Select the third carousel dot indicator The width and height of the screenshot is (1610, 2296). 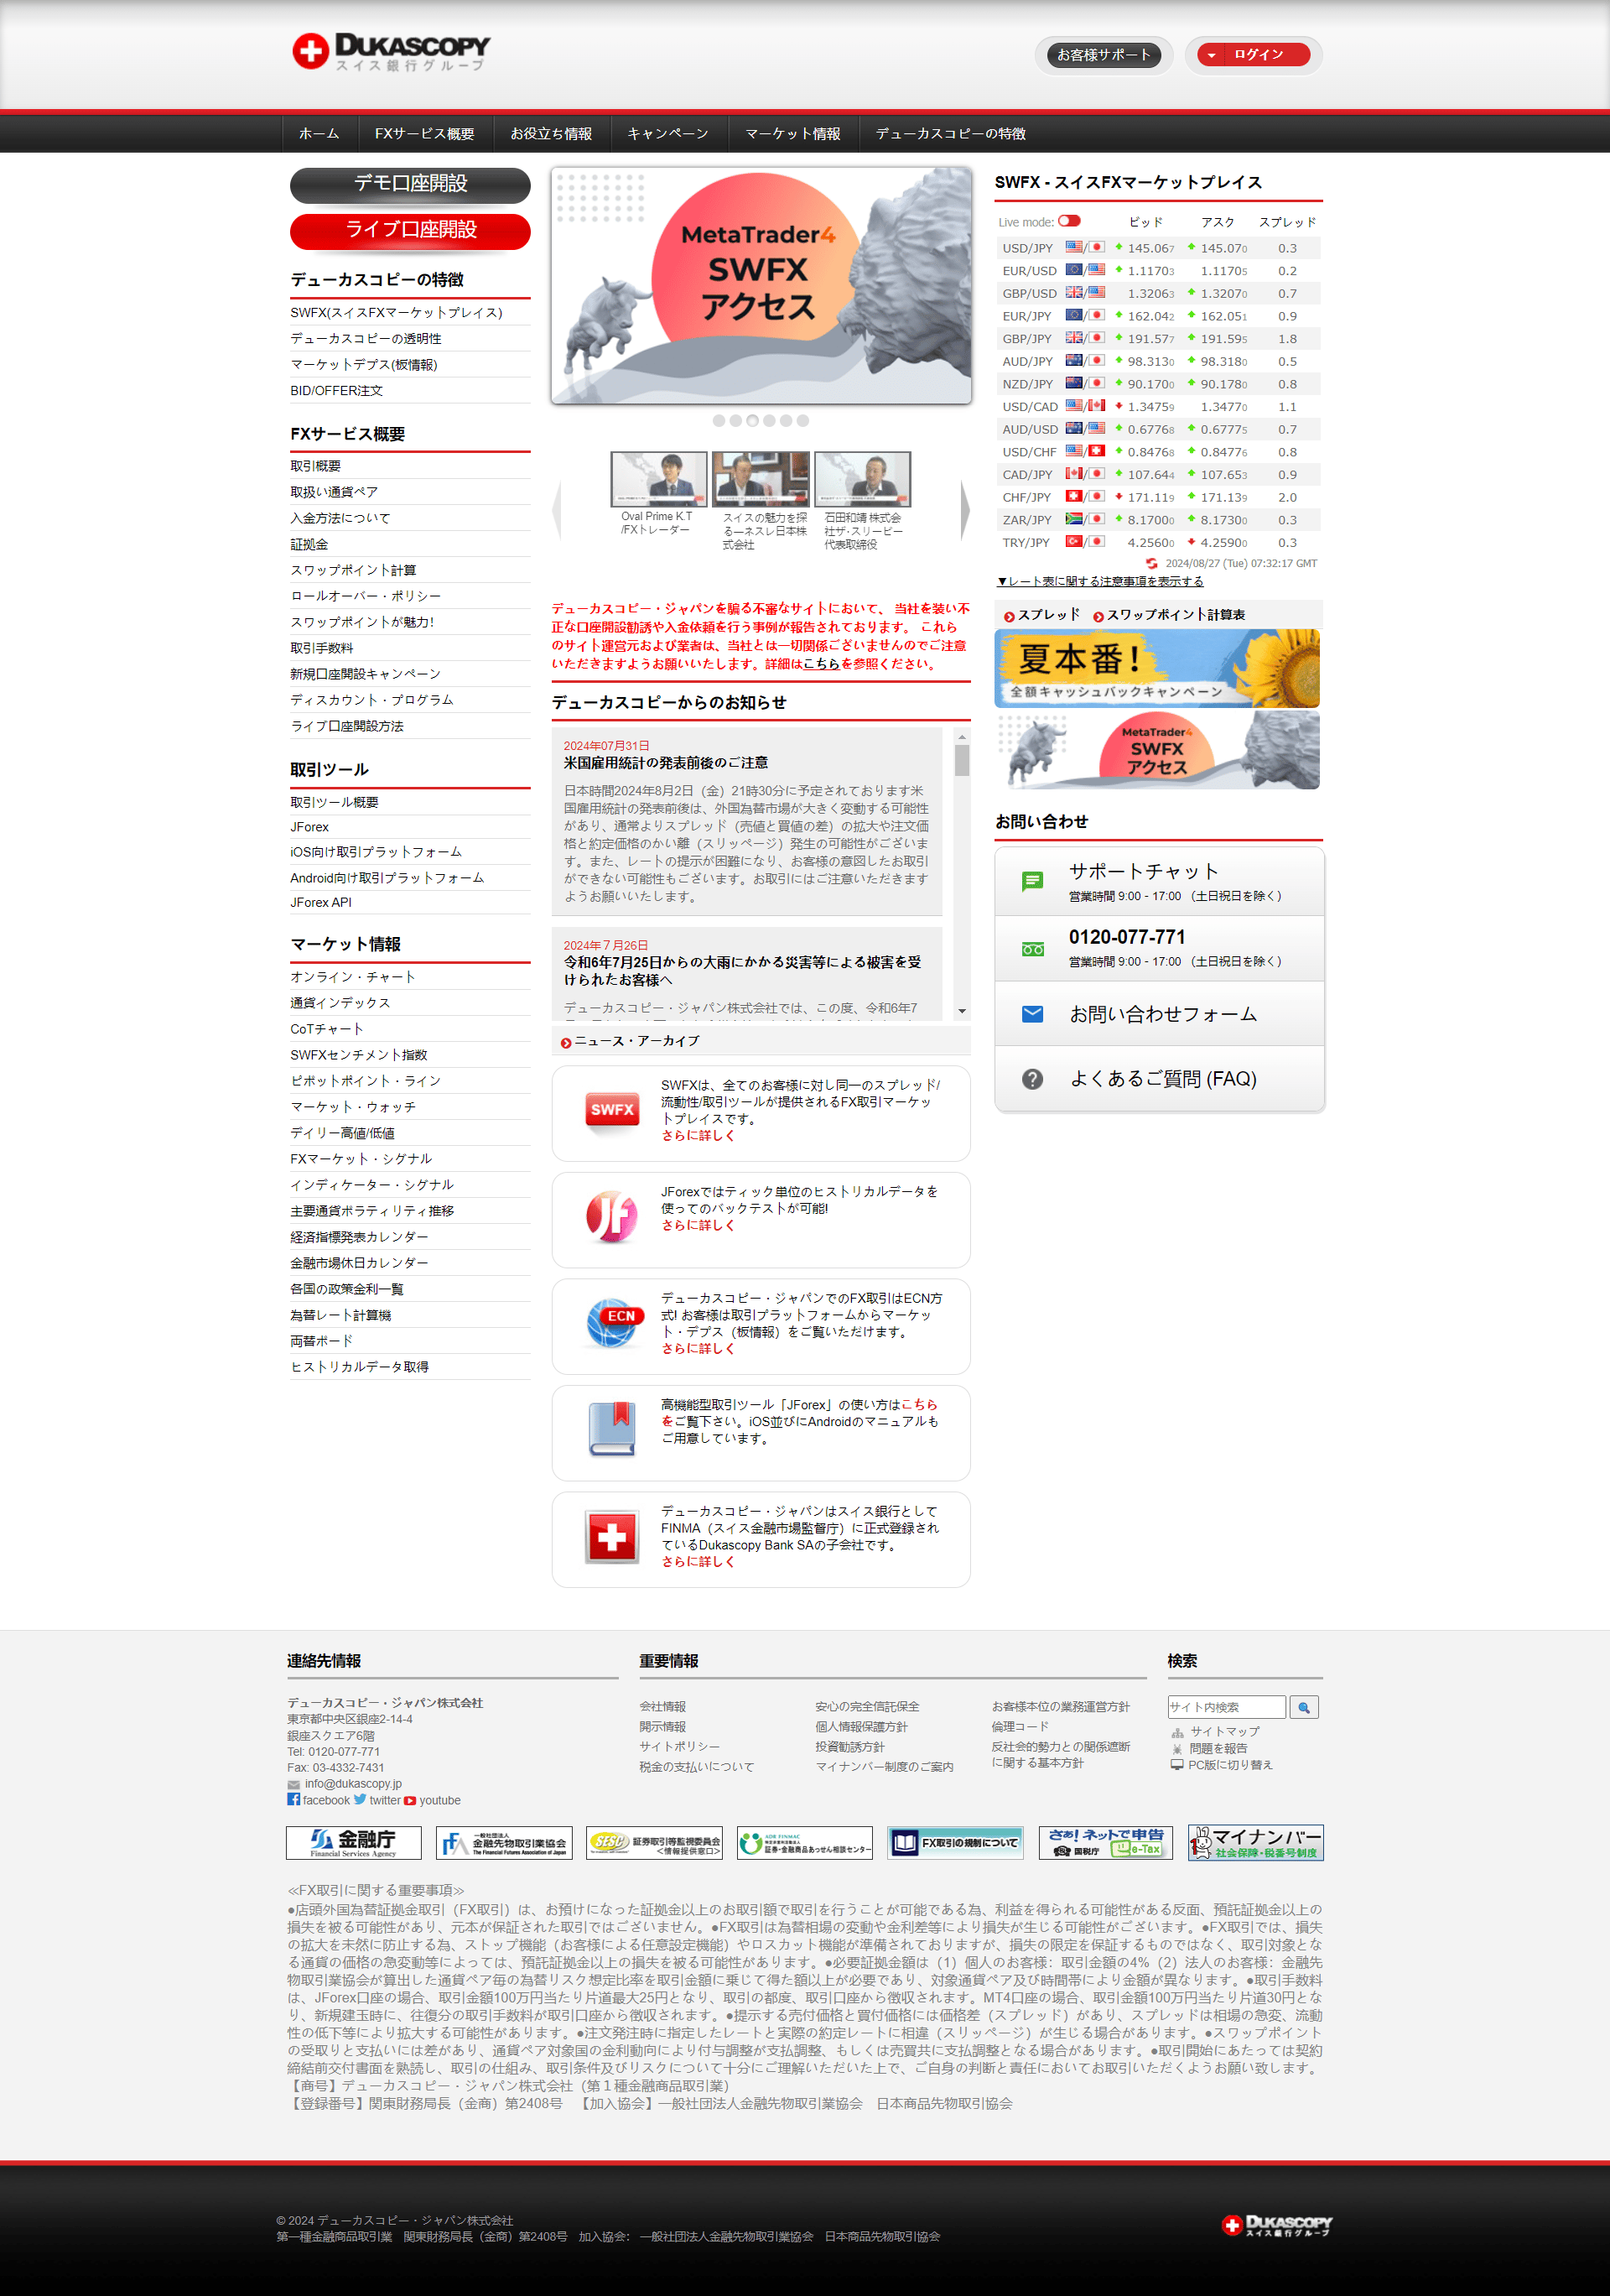(x=752, y=421)
